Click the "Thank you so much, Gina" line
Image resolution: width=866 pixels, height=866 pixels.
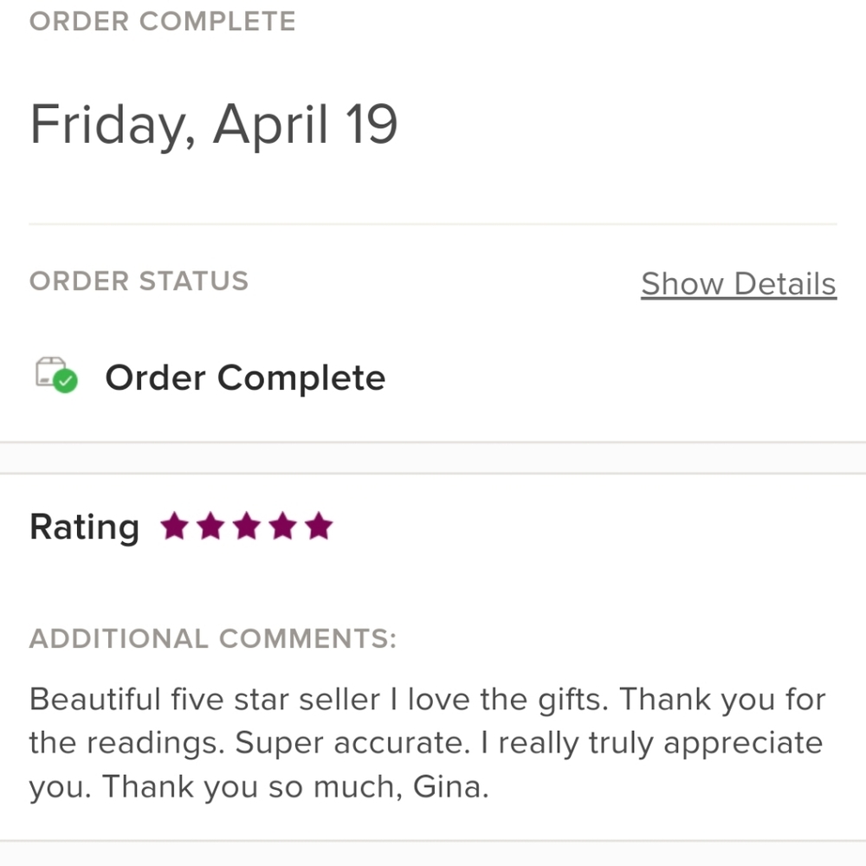click(x=259, y=787)
